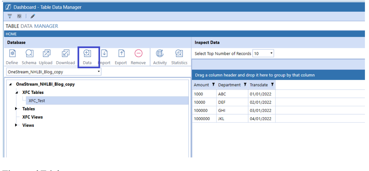Click the cell with Amount 100000
Image resolution: width=369 pixels, height=171 pixels.
(204, 111)
